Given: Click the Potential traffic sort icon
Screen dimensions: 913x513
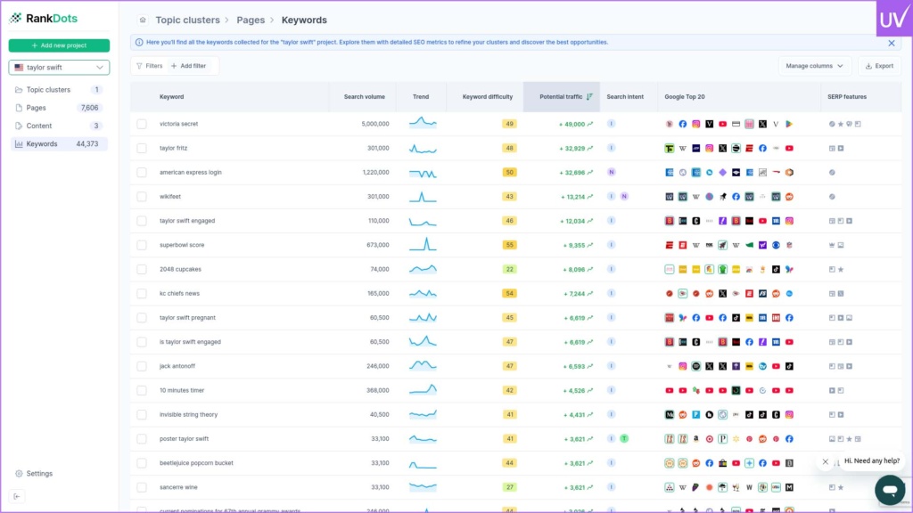Looking at the screenshot, I should click(589, 96).
